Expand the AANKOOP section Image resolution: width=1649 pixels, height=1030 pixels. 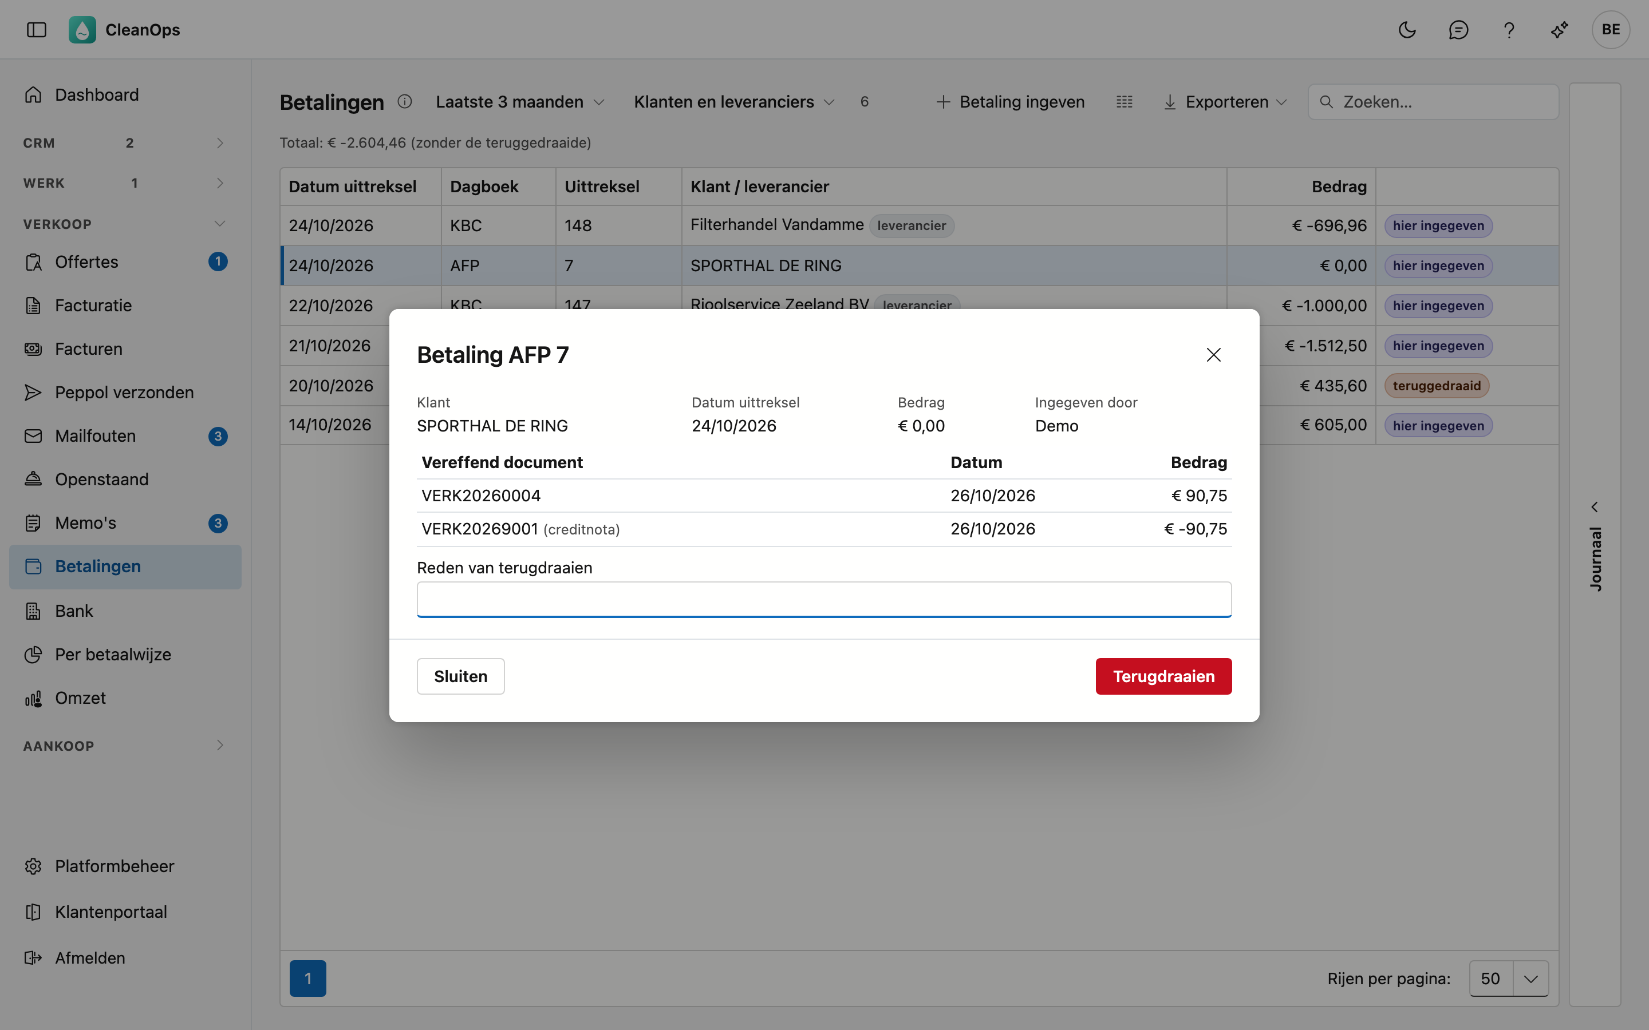(x=125, y=746)
